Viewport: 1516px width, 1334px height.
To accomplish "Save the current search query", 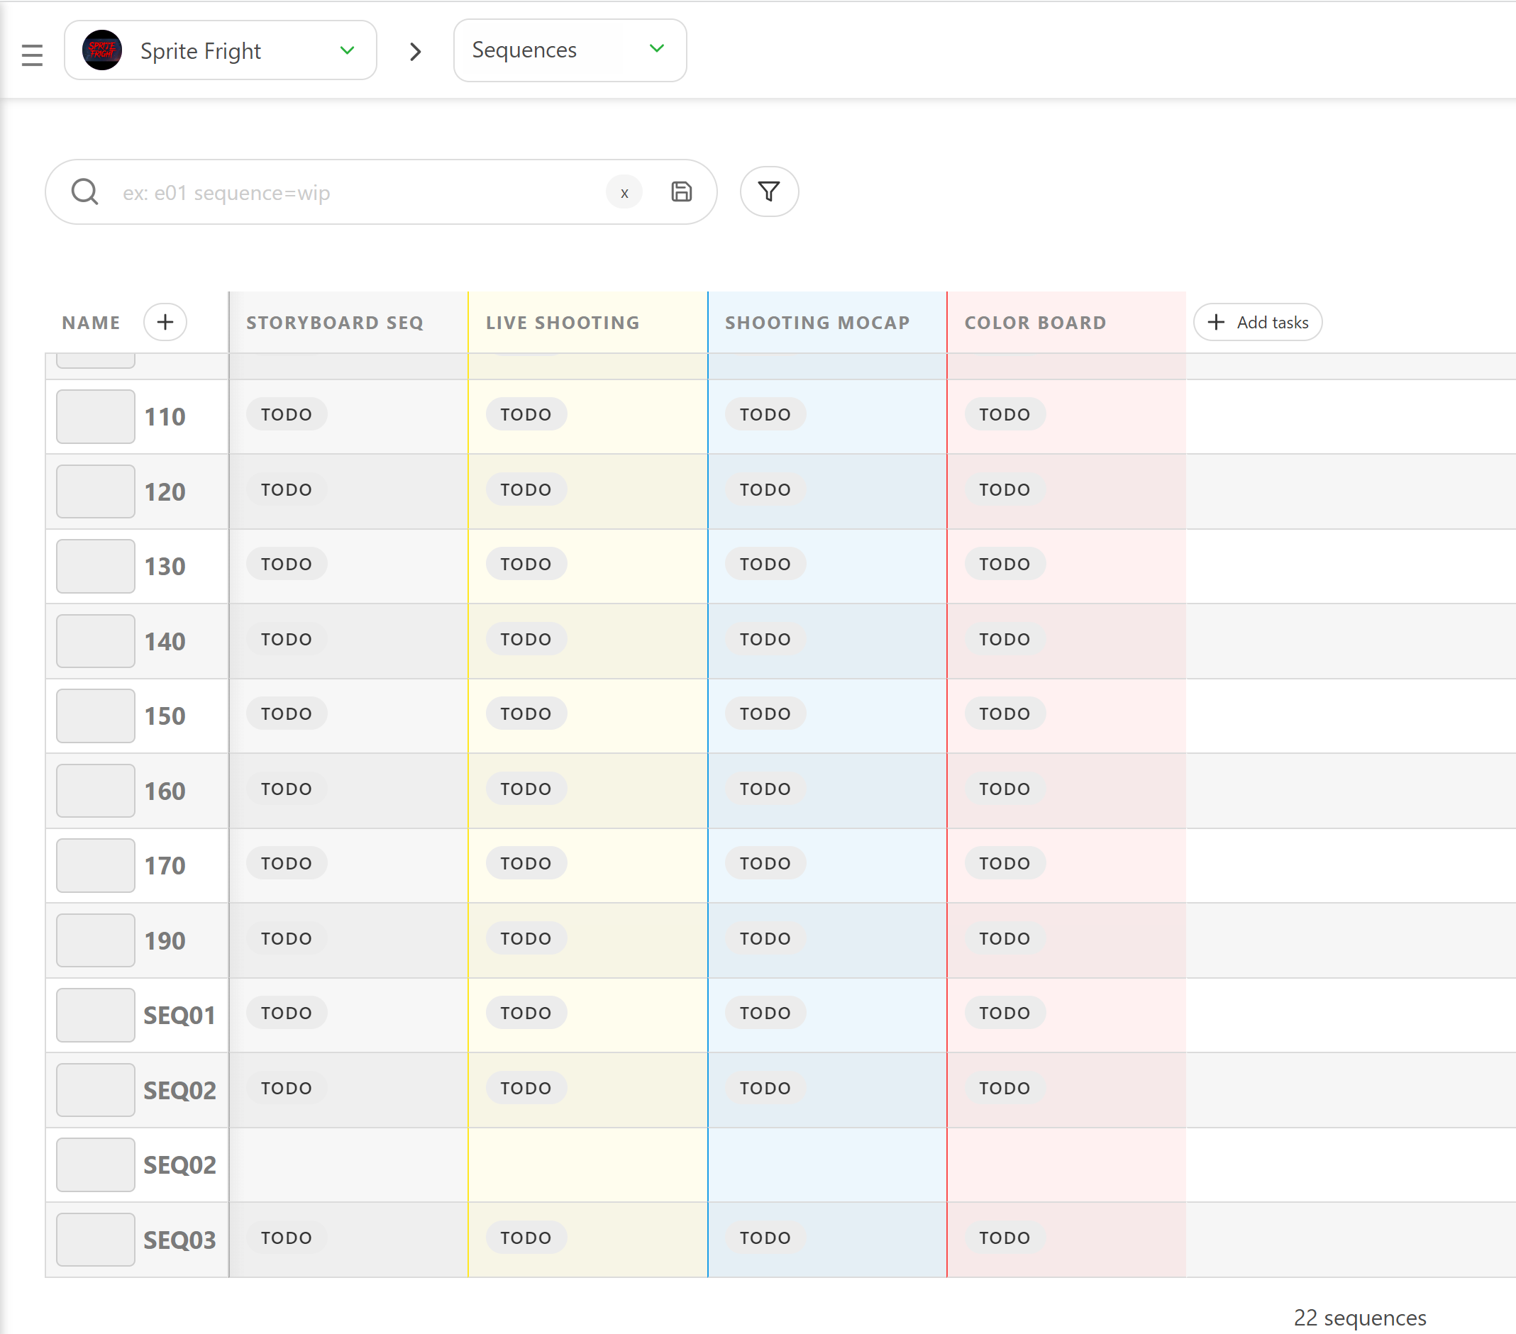I will coord(682,191).
